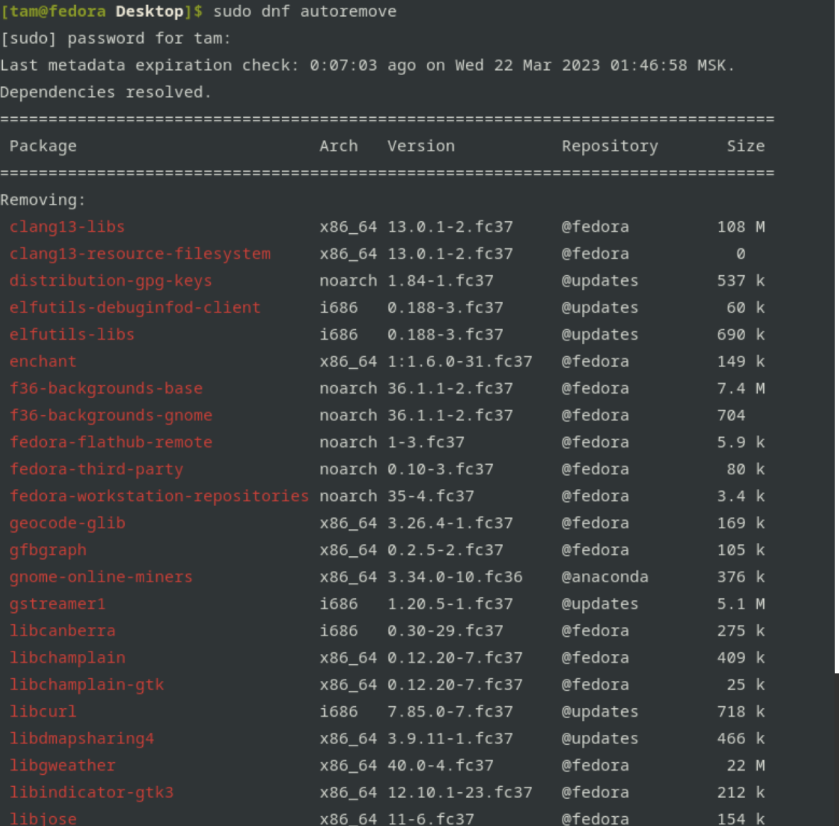Image resolution: width=839 pixels, height=826 pixels.
Task: Select the gnome-online-miners package name
Action: pos(101,577)
